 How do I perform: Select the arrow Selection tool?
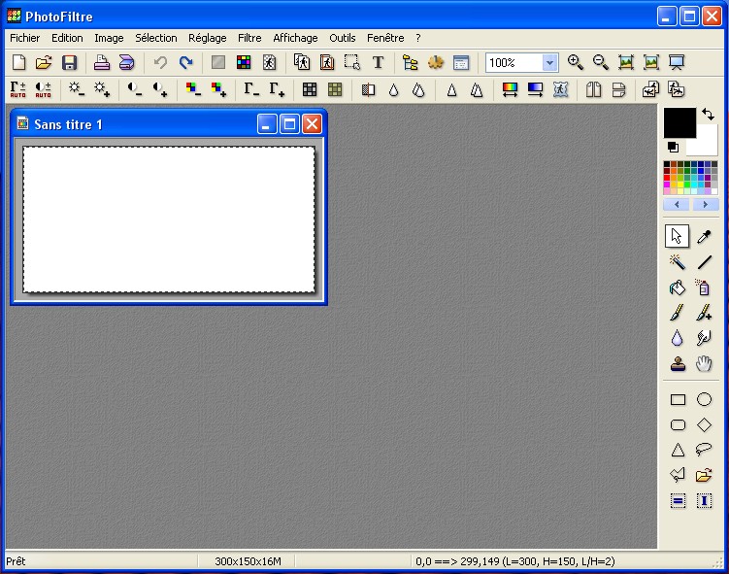677,236
